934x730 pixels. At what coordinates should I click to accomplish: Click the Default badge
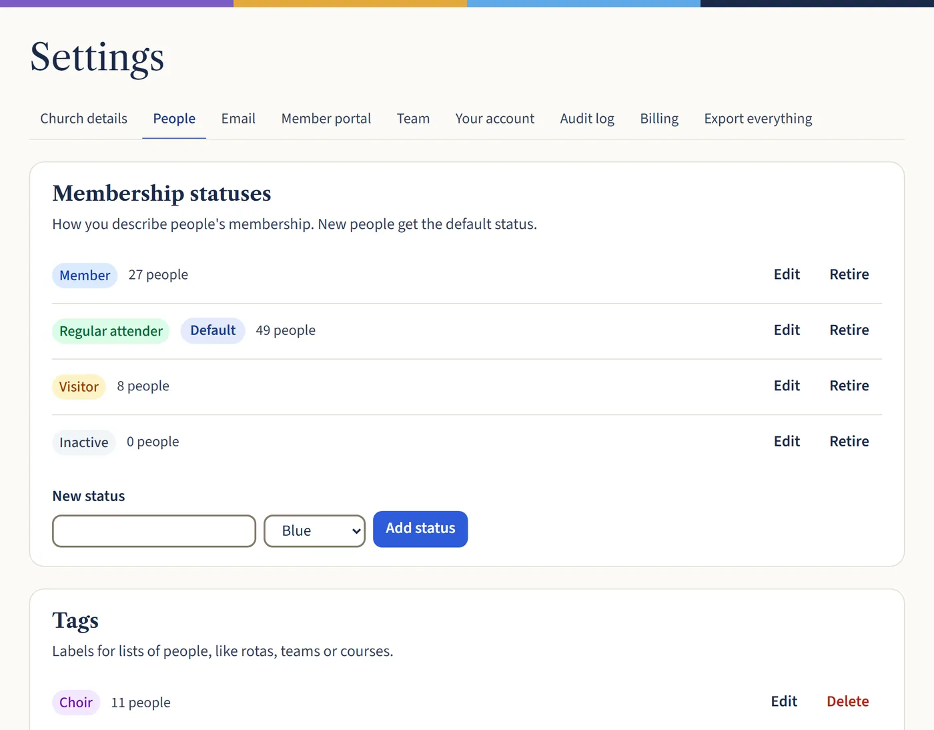click(x=213, y=331)
